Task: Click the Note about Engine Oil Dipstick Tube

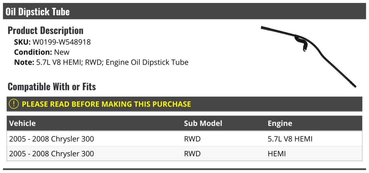Action: coord(101,62)
